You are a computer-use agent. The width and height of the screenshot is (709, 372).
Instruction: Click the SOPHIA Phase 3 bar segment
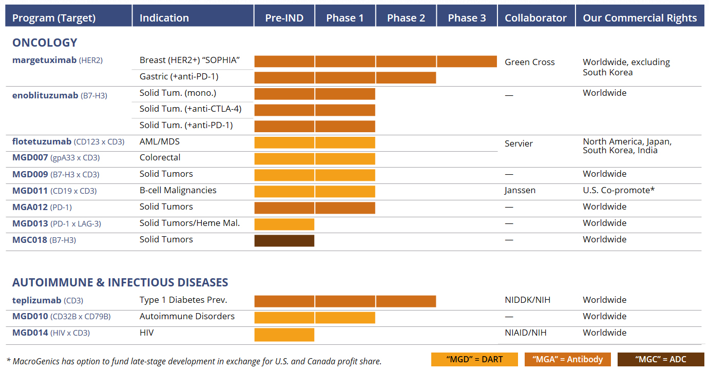(467, 61)
